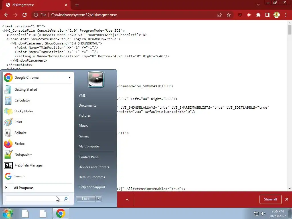Click the page vertical scrollbar thumb
This screenshot has height=219, width=292.
289,30
